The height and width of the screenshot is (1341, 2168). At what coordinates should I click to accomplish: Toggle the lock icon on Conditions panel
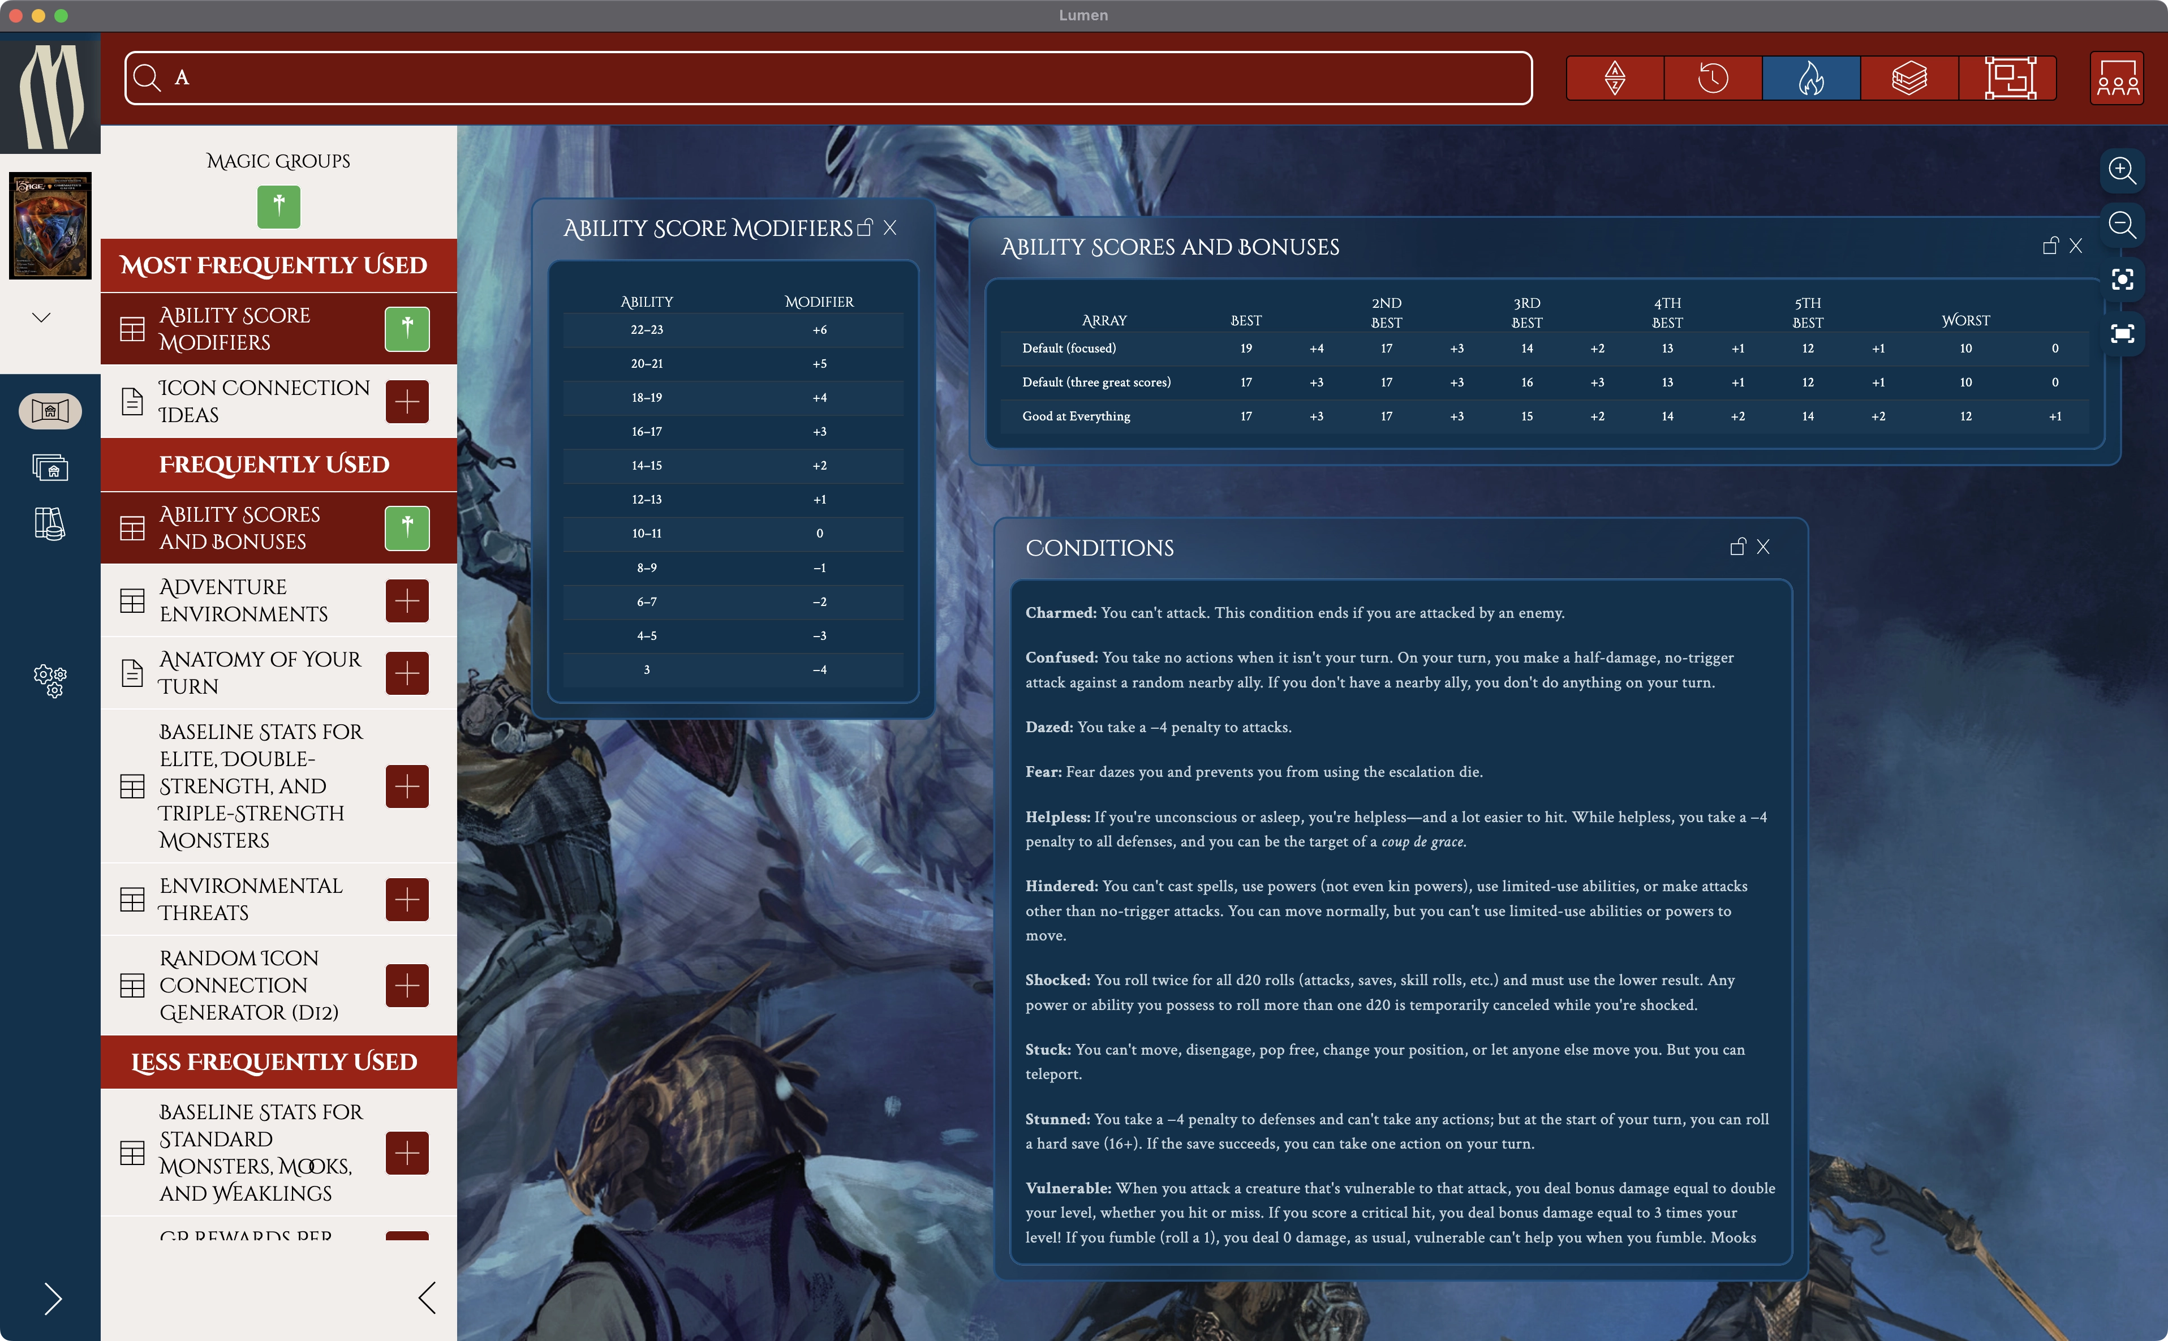click(x=1737, y=547)
